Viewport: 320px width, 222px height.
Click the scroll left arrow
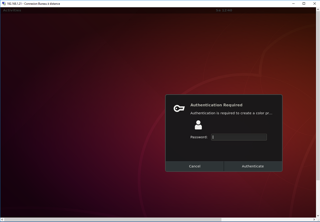(2, 220)
